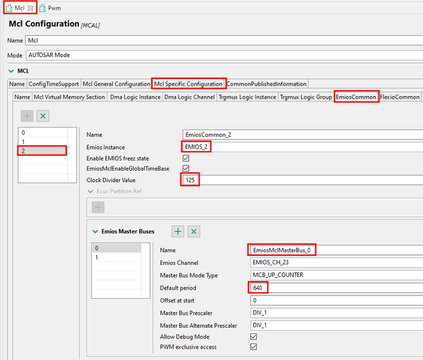
Task: Open the Mcl Specific Configuration tab
Action: pos(188,84)
